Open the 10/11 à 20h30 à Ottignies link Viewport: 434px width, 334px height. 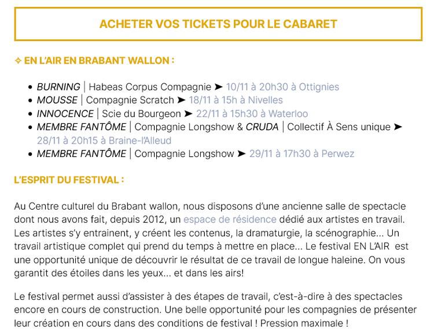pos(282,87)
